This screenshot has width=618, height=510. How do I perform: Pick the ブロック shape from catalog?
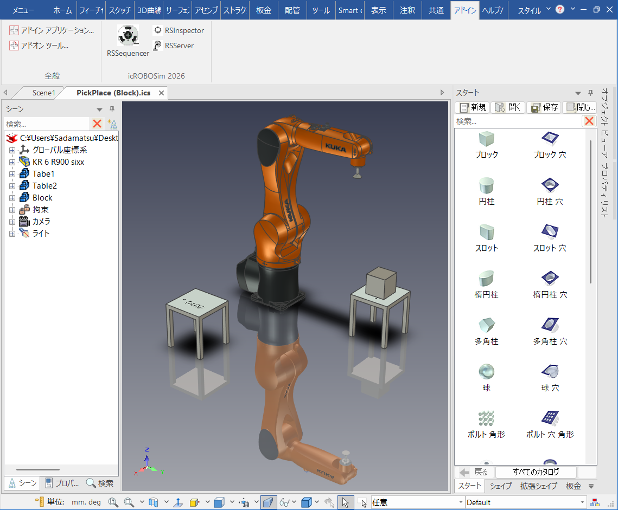(486, 145)
